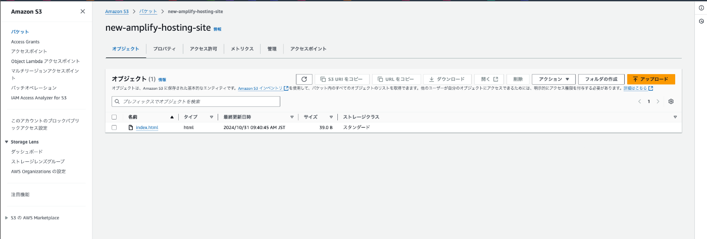Screen dimensions: 707x239
Task: Click the 2024/10/31 09:40:45 AM JST cell
Action: [254, 128]
